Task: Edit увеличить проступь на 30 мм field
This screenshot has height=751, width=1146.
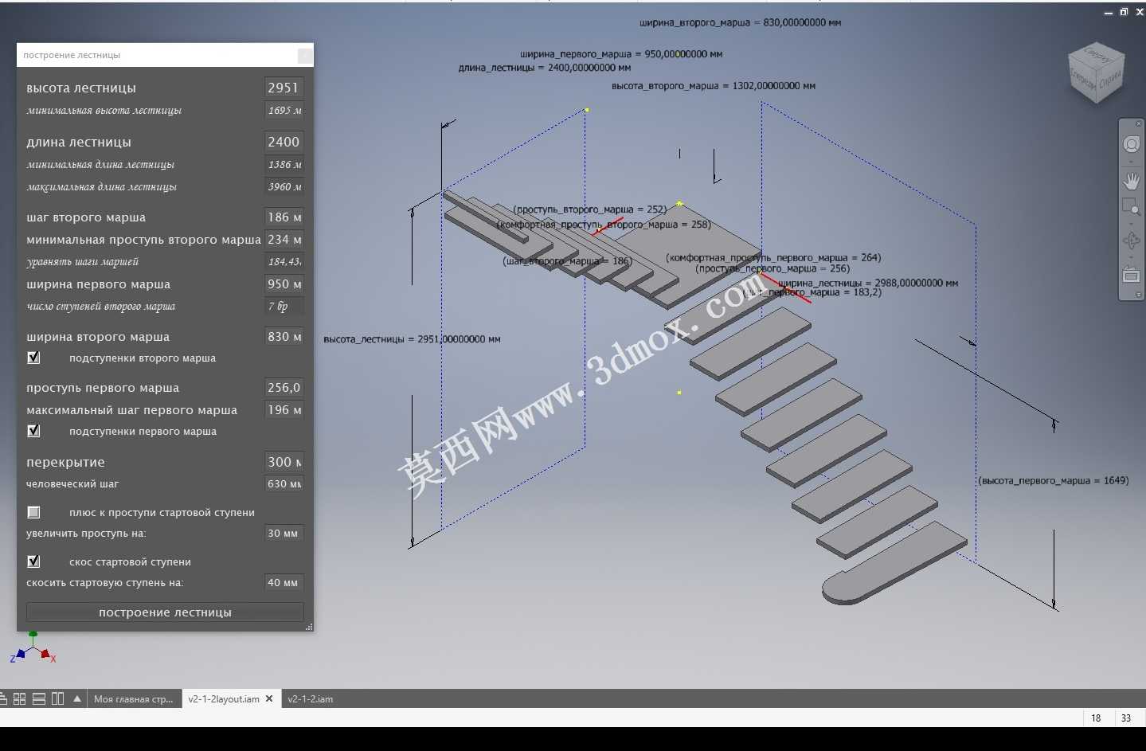Action: (x=284, y=533)
